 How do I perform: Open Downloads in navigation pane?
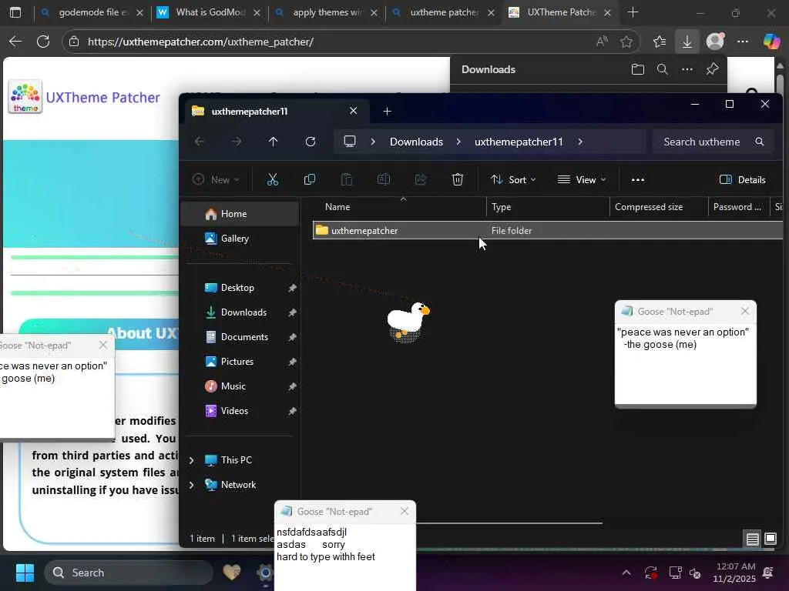pyautogui.click(x=240, y=312)
